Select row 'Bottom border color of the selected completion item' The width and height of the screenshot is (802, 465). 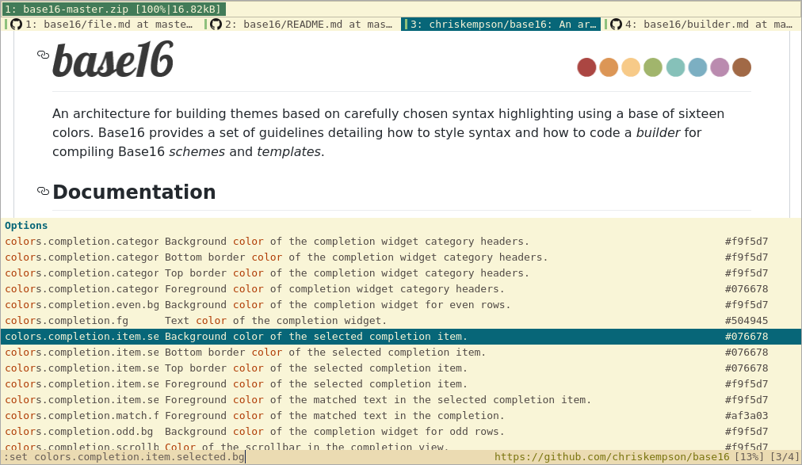click(x=401, y=352)
